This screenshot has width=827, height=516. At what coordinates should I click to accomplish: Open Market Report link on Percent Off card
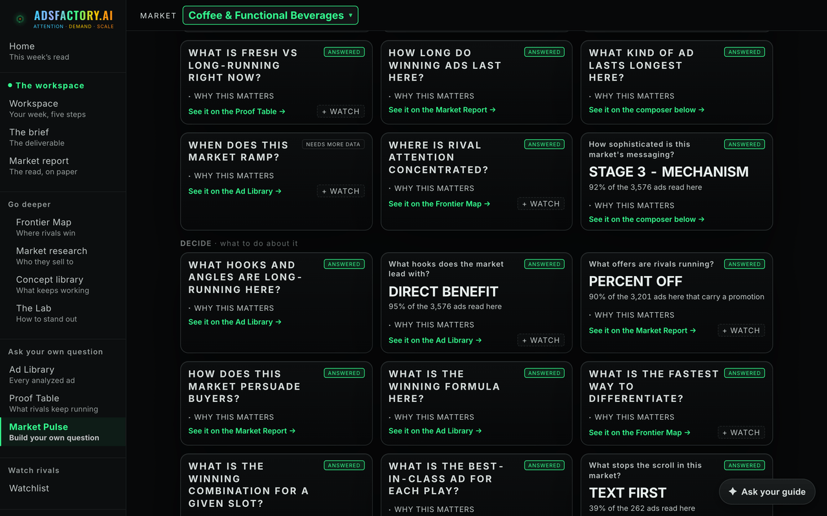[643, 331]
